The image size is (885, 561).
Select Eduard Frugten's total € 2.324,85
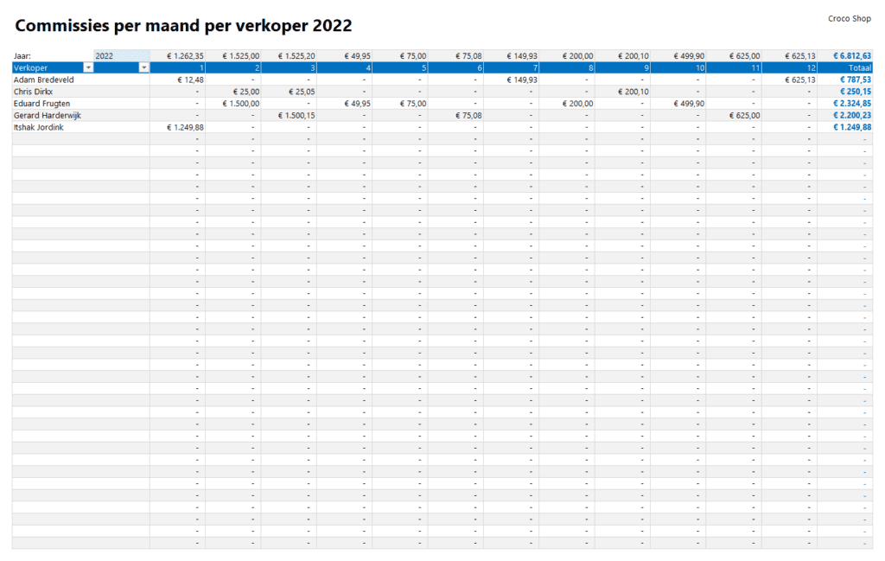pyautogui.click(x=851, y=104)
